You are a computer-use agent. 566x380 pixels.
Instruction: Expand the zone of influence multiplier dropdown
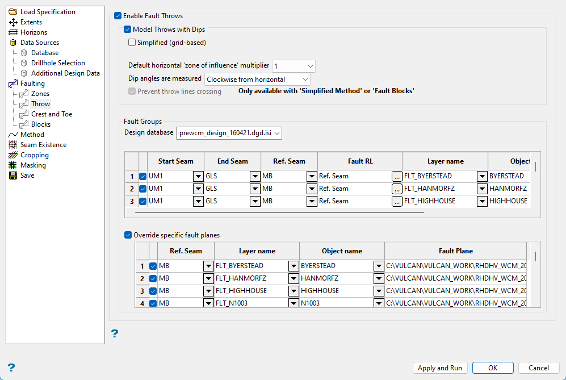pyautogui.click(x=294, y=66)
